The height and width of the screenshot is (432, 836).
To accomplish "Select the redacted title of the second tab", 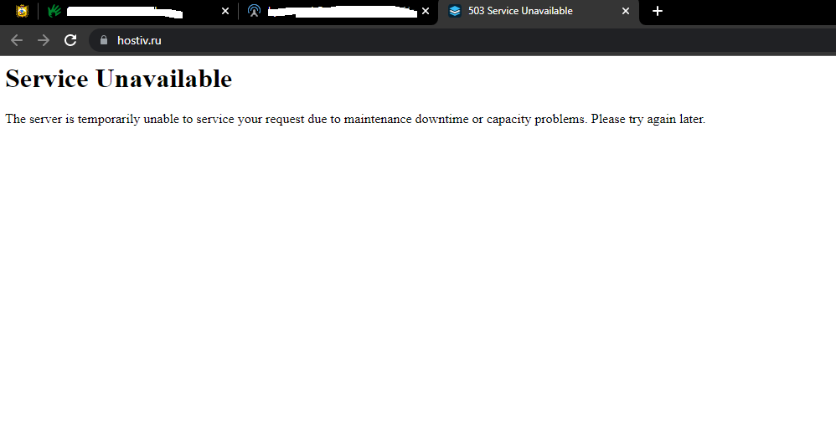I will [126, 12].
